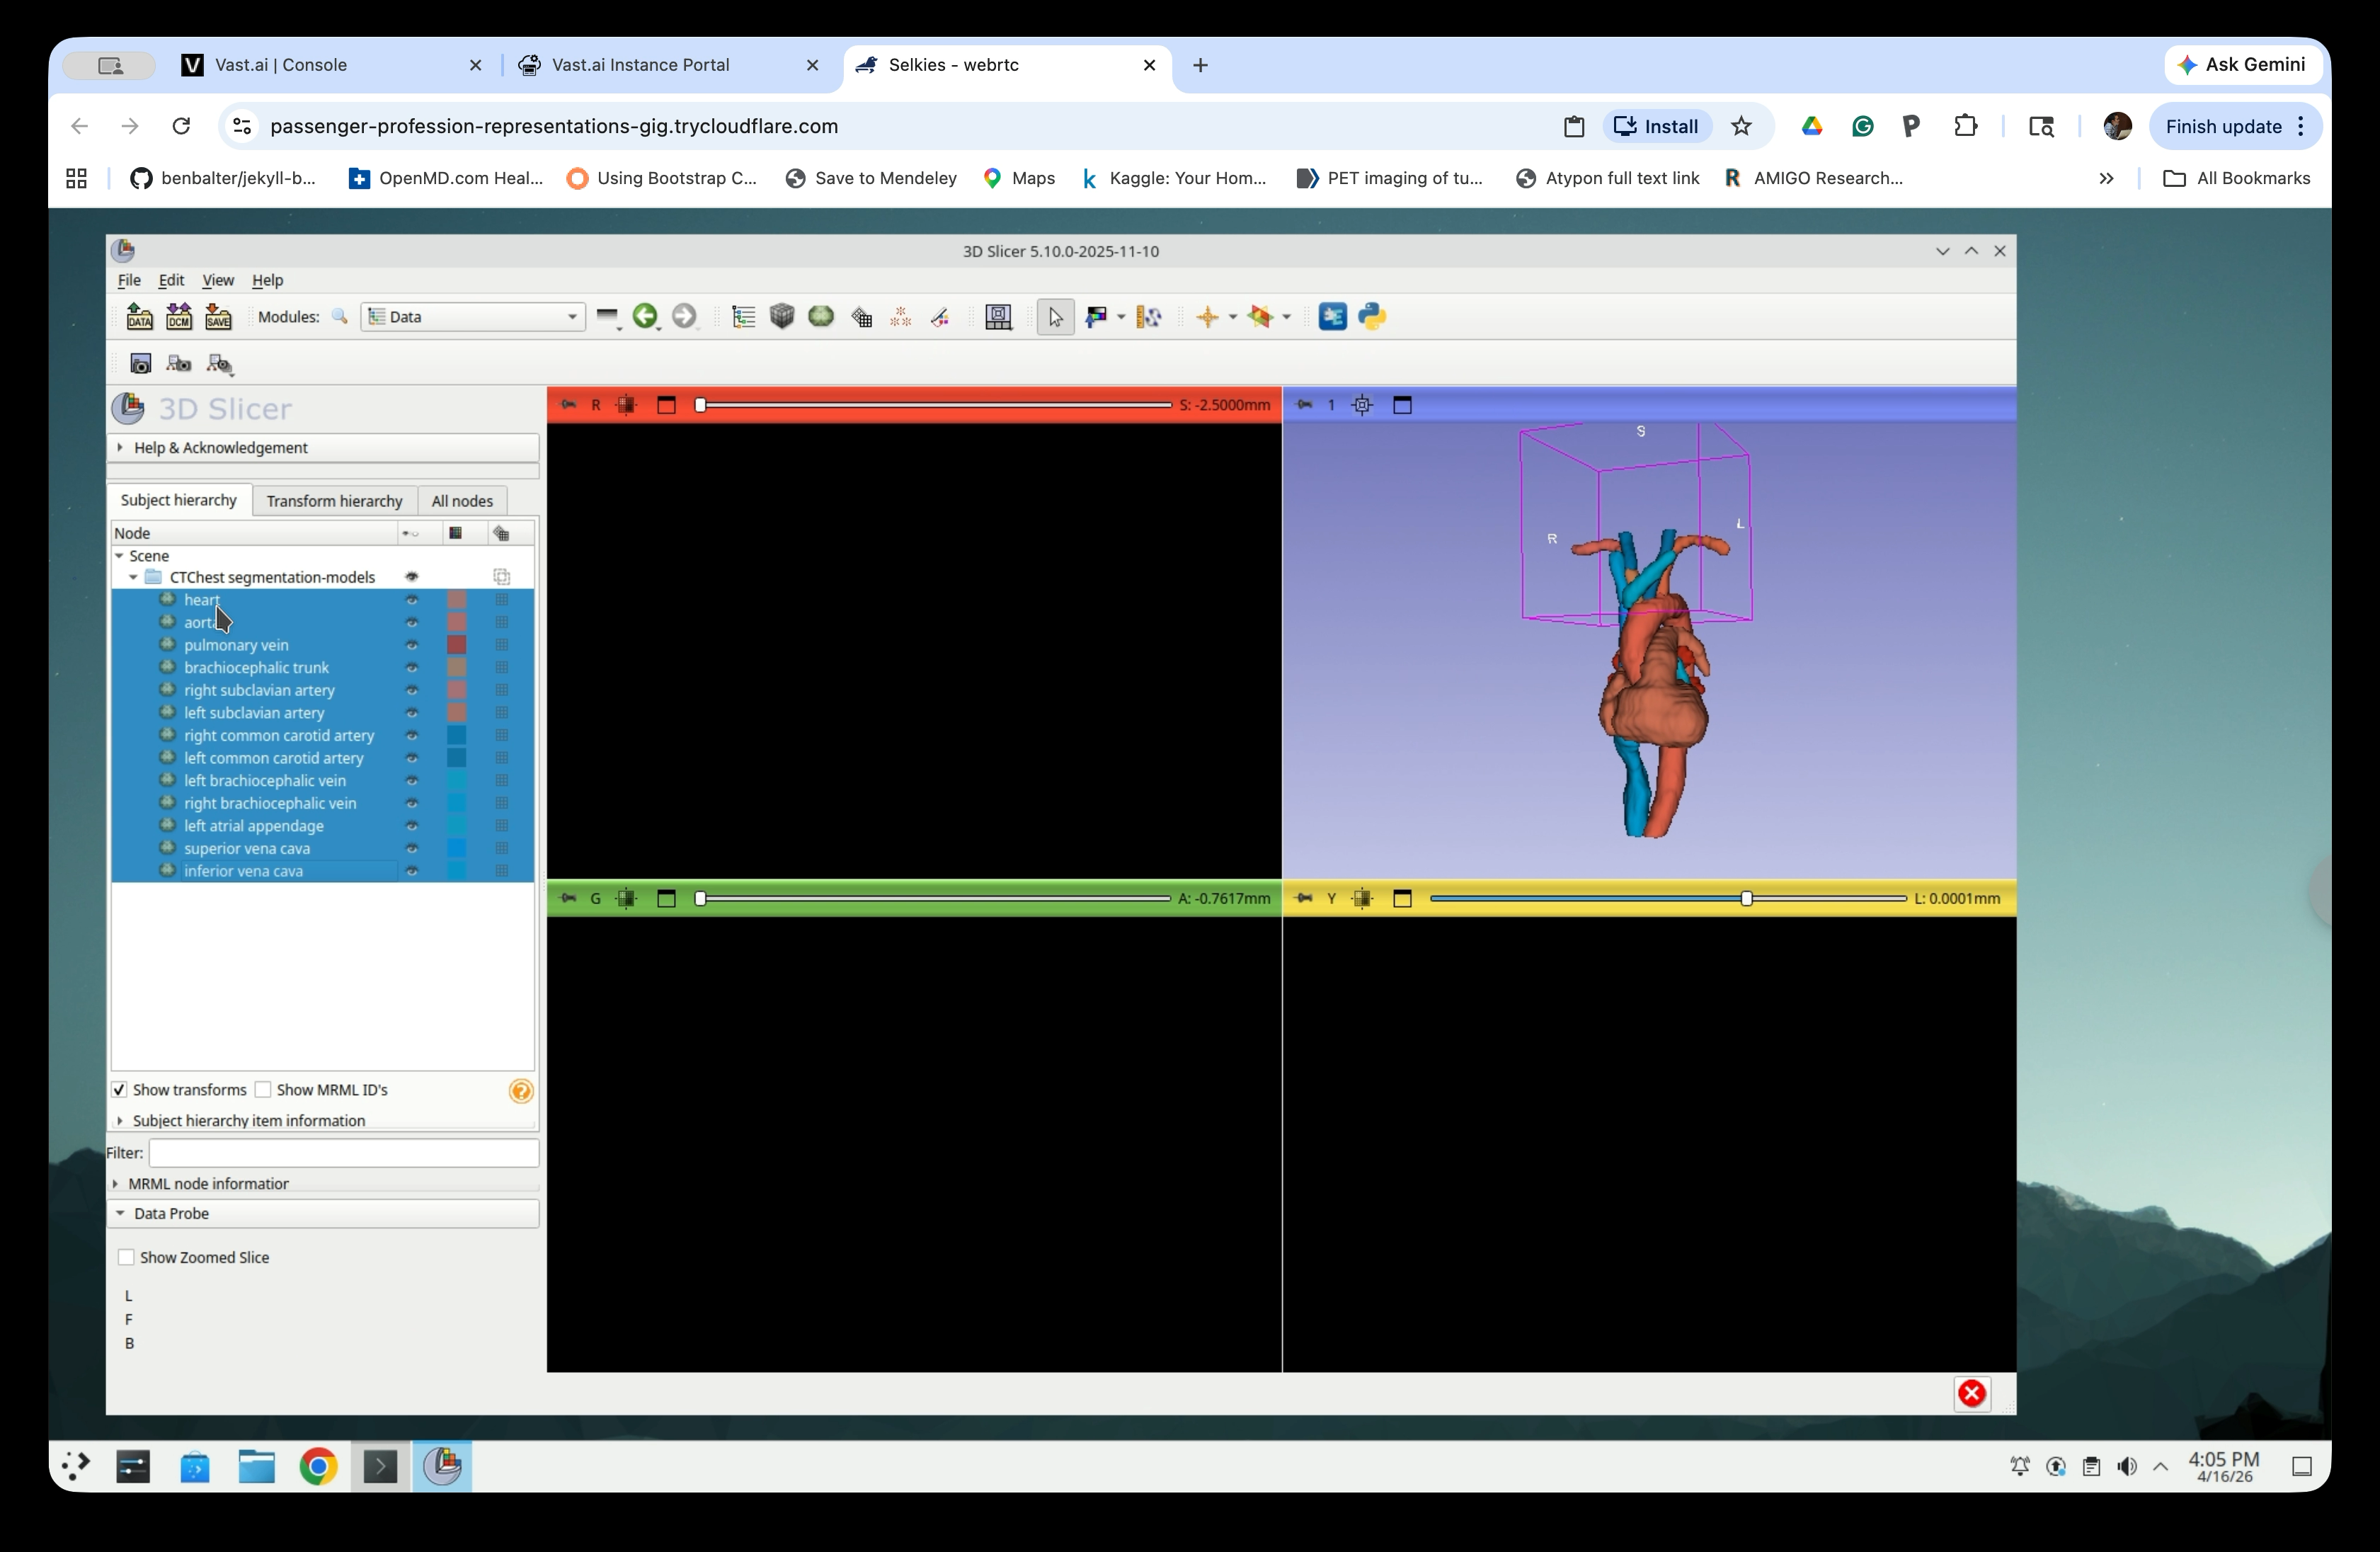Screen dimensions: 2380x1552
Task: Open the Markups module star icon
Action: [x=1263, y=316]
